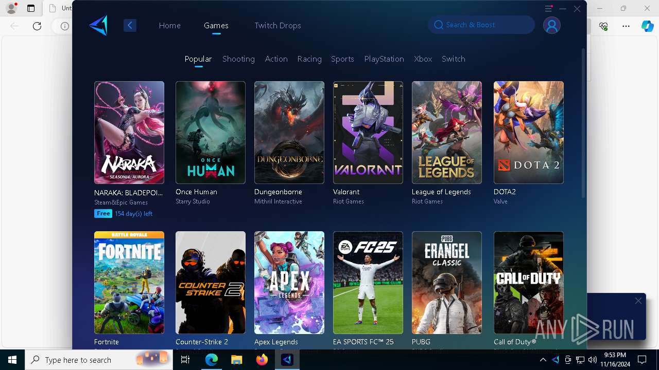This screenshot has height=370, width=659.
Task: Open Edge settings ellipsis menu
Action: 626,26
